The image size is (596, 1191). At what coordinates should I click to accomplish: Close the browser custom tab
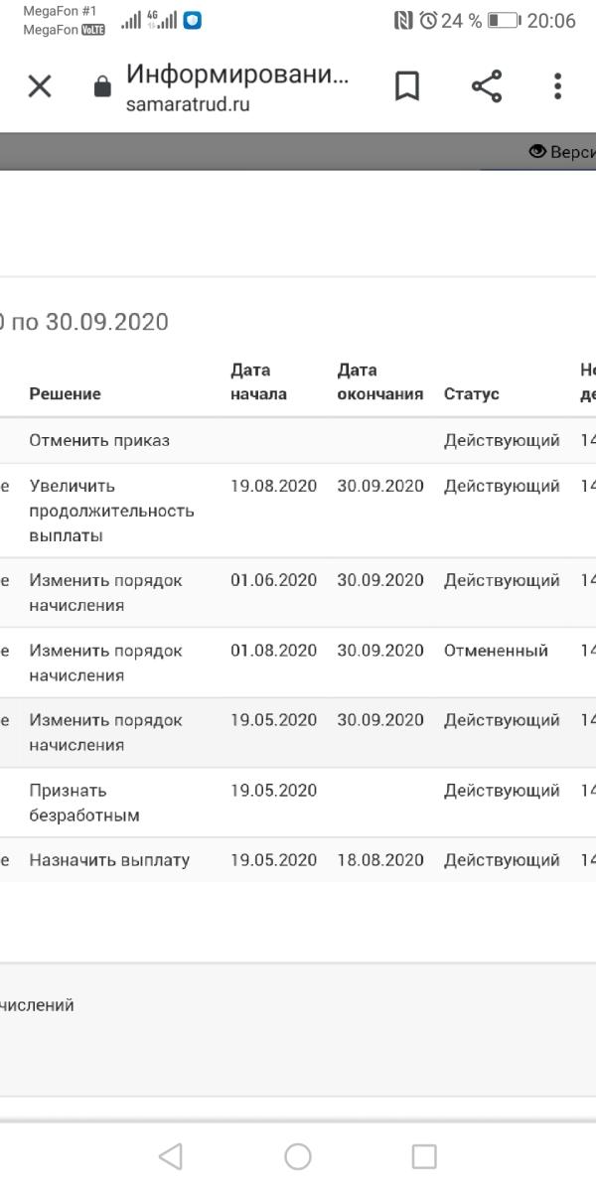[x=40, y=86]
